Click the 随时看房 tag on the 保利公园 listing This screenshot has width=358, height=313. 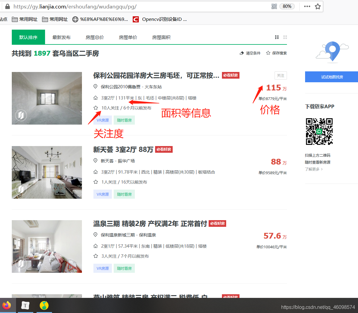(x=124, y=120)
